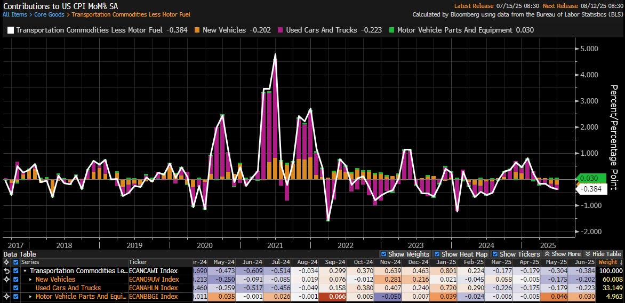Click Hide Table to collapse data table
This screenshot has width=625, height=303.
[603, 254]
